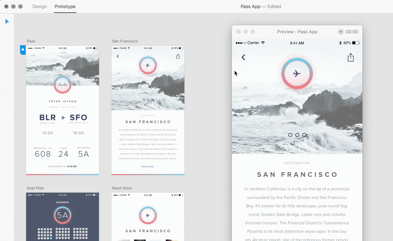Switch to the Design tab
The width and height of the screenshot is (393, 241).
tap(40, 7)
